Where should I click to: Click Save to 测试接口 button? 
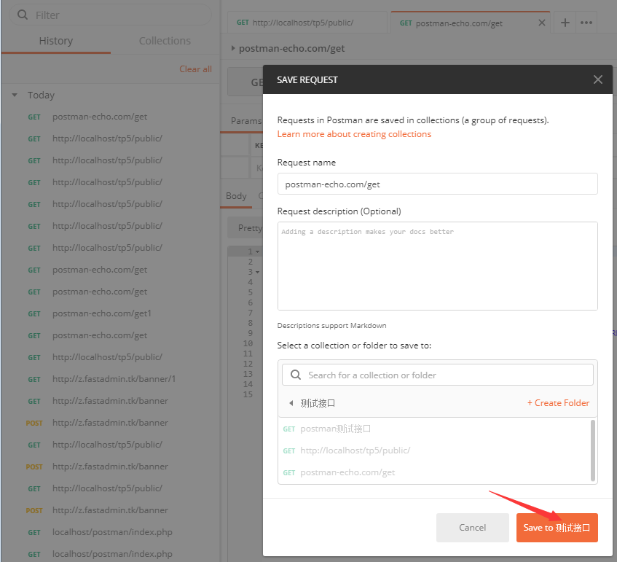click(557, 527)
